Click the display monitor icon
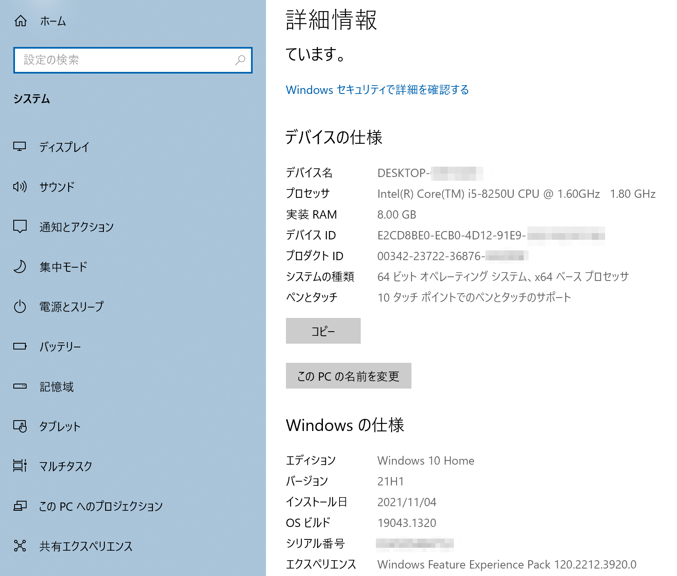677x576 pixels. click(20, 147)
